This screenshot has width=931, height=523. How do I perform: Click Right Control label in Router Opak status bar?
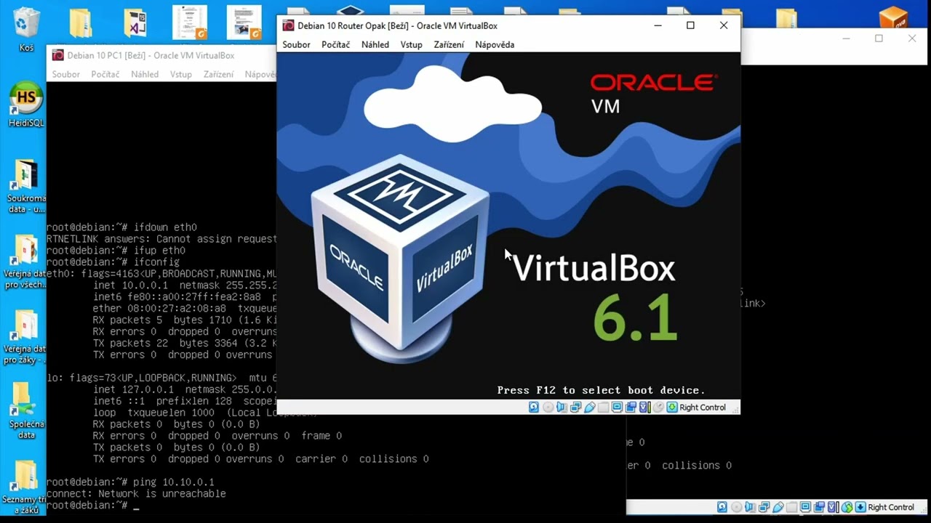(x=703, y=408)
